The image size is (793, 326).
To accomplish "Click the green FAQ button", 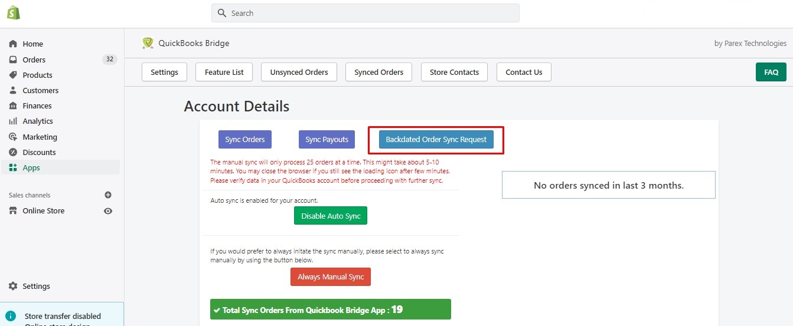I will point(771,72).
